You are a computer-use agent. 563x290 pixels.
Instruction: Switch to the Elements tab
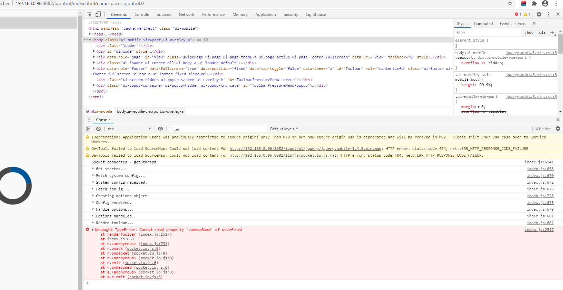(119, 15)
